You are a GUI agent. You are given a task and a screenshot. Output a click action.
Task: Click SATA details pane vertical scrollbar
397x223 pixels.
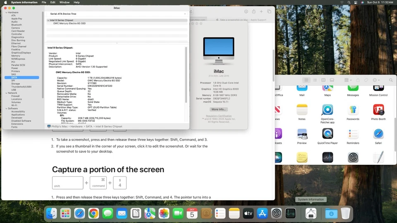pos(186,75)
